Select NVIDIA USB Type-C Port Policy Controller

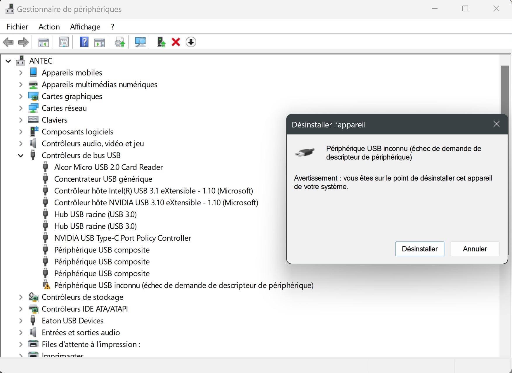(123, 238)
